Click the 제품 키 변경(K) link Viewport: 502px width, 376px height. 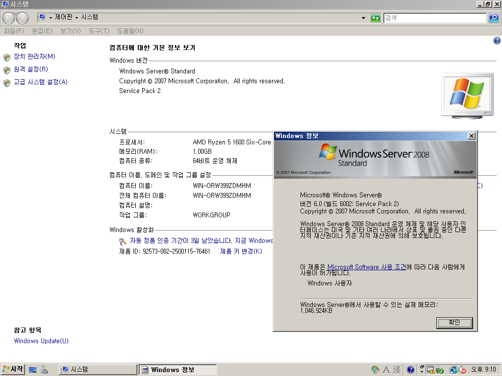[x=241, y=251]
